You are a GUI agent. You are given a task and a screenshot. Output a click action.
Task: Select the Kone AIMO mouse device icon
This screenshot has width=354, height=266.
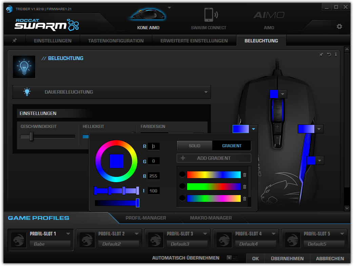pyautogui.click(x=148, y=15)
